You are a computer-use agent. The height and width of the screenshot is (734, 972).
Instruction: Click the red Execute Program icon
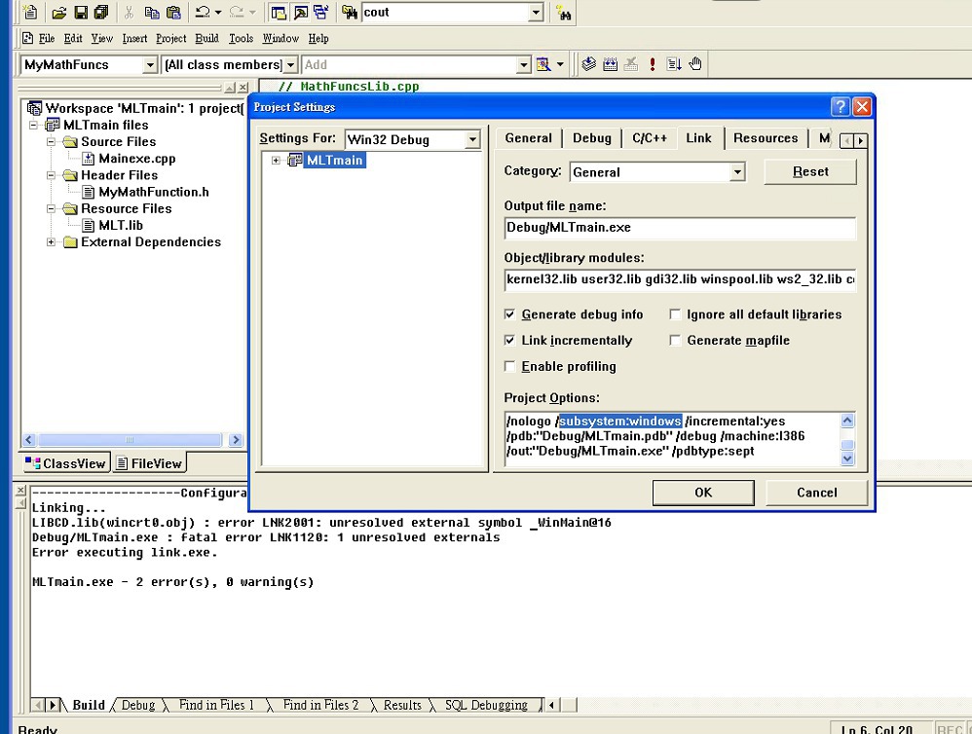[x=652, y=64]
